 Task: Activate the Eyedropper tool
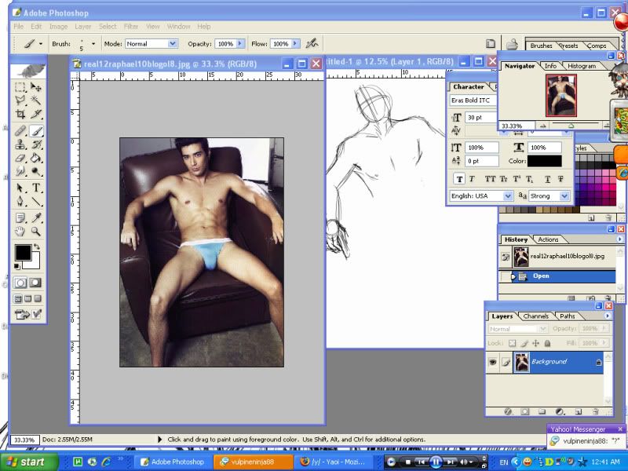[x=37, y=217]
